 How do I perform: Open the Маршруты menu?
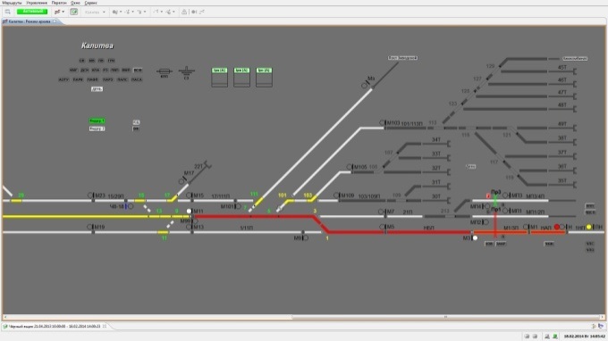click(x=12, y=3)
